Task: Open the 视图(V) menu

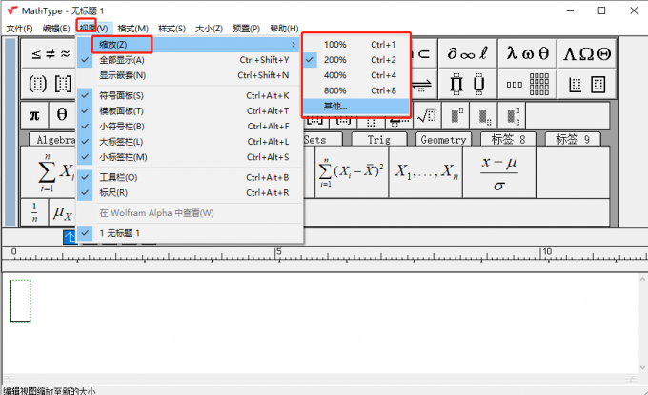Action: [x=93, y=28]
